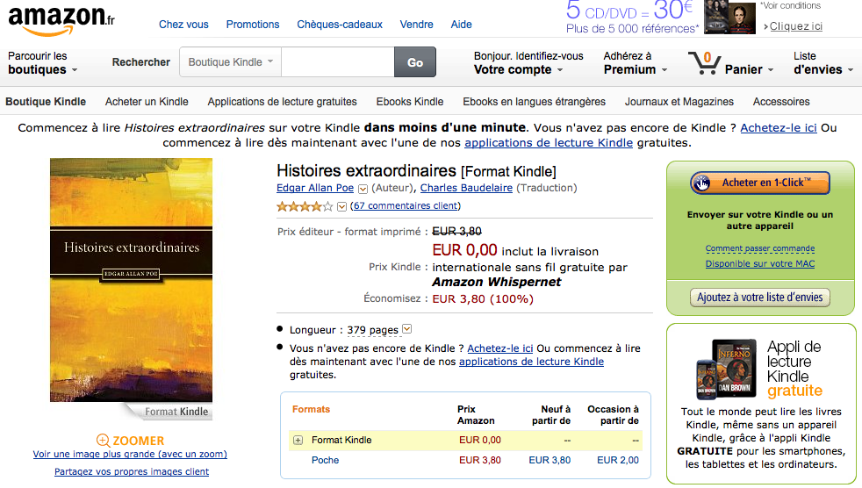Viewport: 862px width, 488px height.
Task: Open Partagez vos propres images client link
Action: pyautogui.click(x=132, y=472)
